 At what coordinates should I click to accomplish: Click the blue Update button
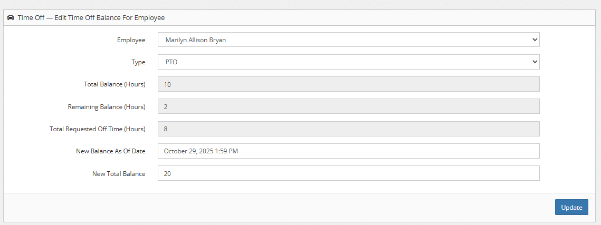(571, 208)
